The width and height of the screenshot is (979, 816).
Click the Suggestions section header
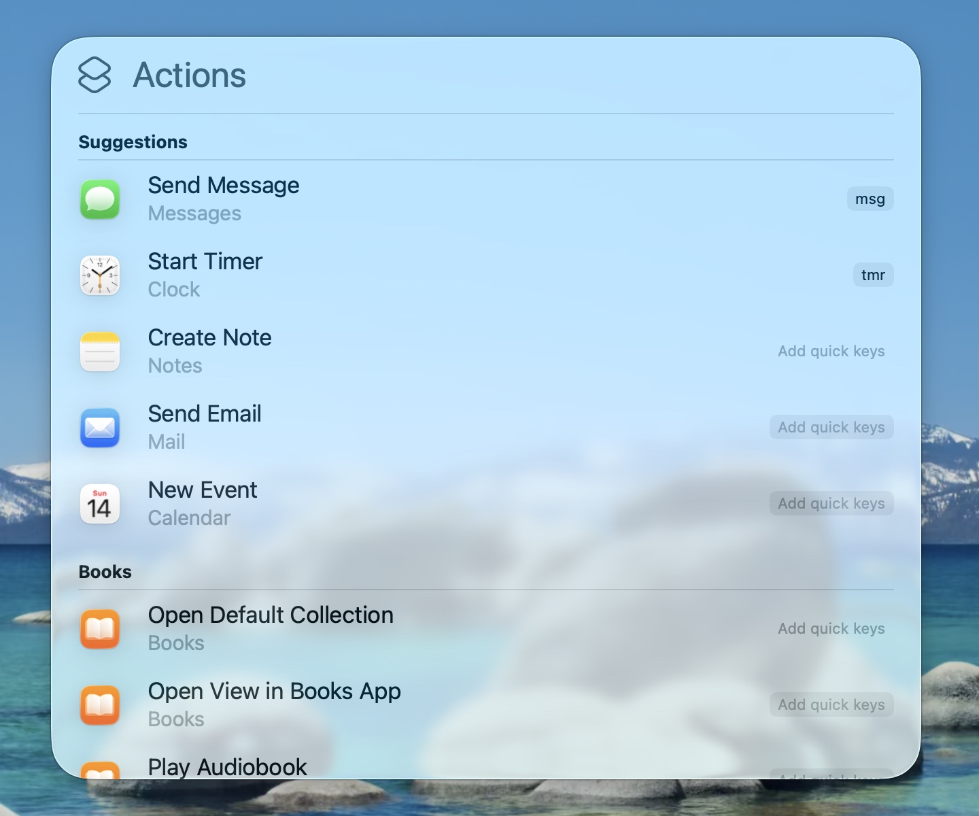click(x=133, y=142)
